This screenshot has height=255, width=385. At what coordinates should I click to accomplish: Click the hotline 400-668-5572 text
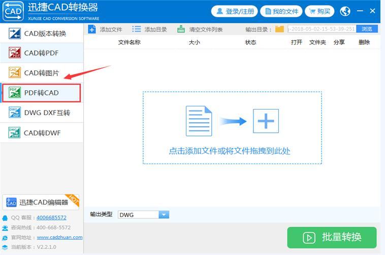tap(53, 228)
